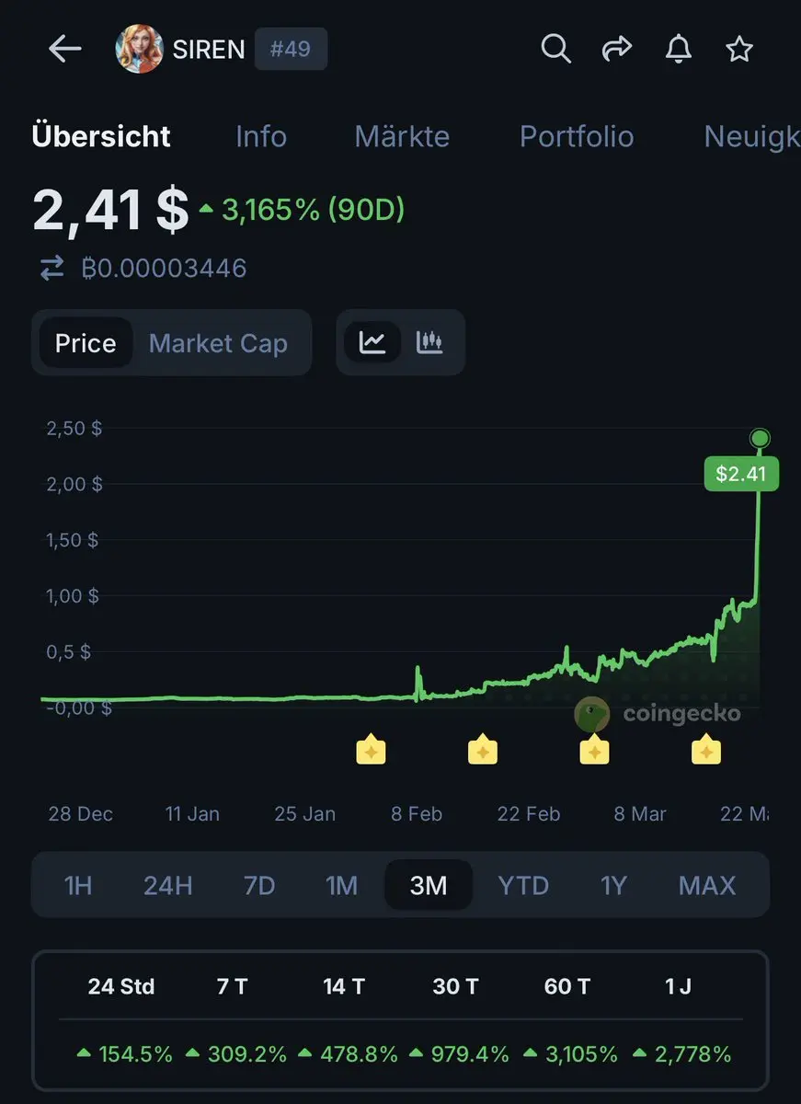Select the 1M time range
801x1104 pixels.
pyautogui.click(x=341, y=885)
